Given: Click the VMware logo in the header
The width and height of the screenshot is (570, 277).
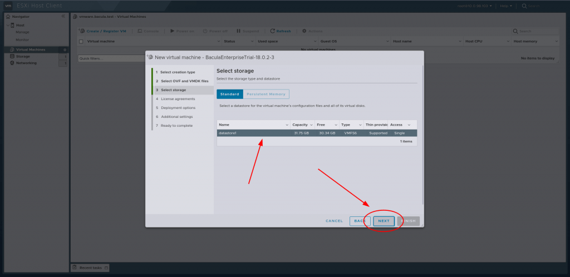Looking at the screenshot, I should click(x=7, y=6).
